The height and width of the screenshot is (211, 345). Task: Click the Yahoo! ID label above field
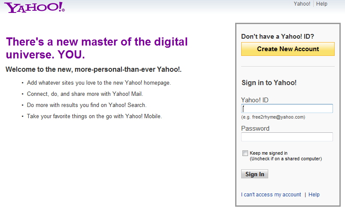pos(254,100)
